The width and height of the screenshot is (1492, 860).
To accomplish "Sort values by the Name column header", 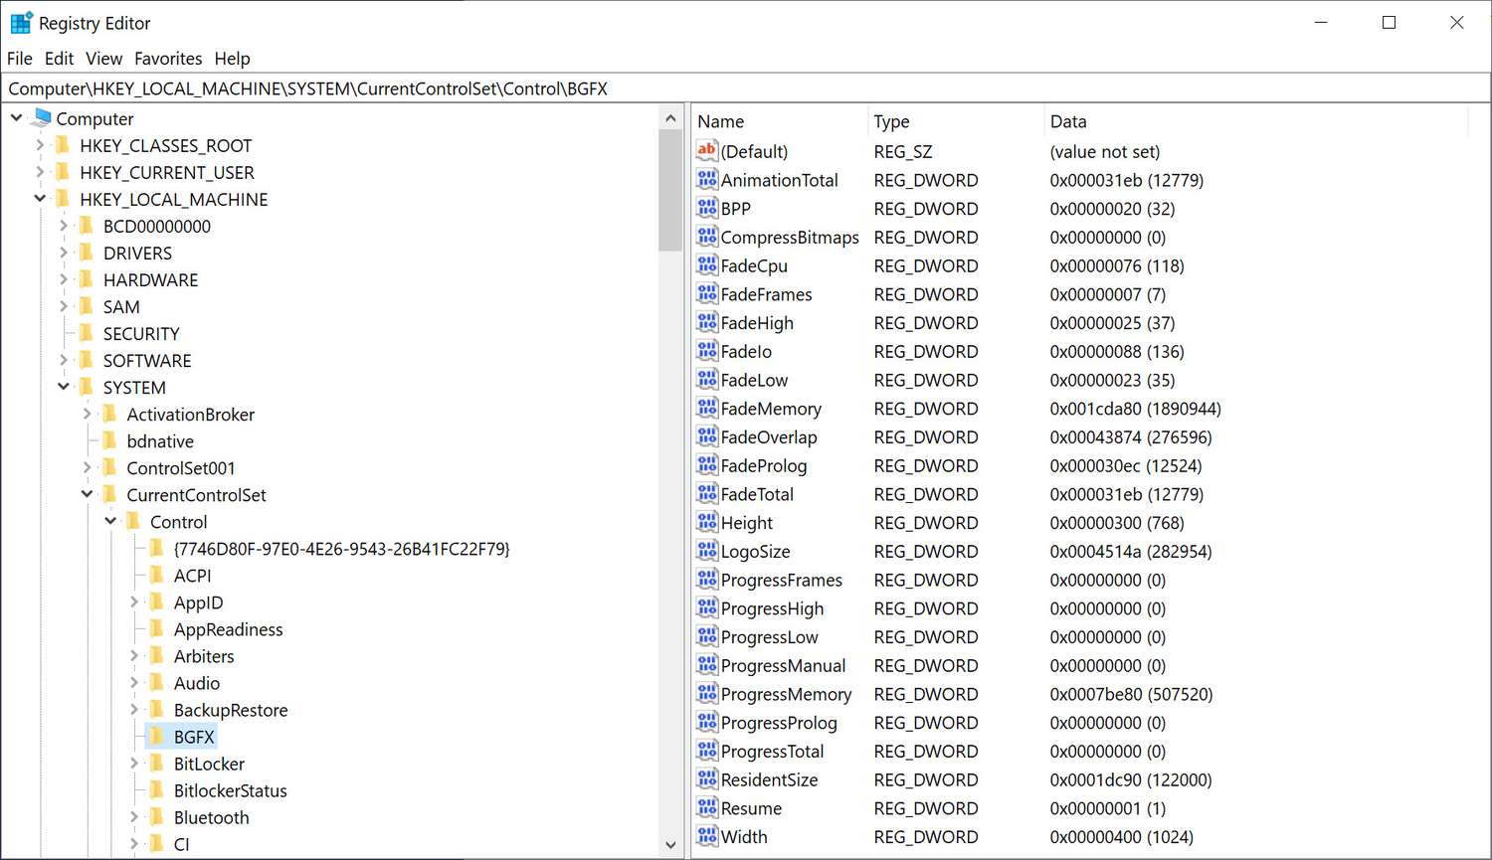I will 720,121.
